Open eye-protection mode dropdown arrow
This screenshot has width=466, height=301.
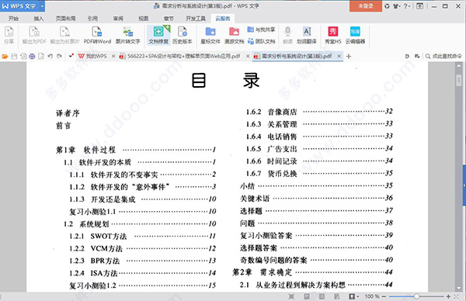point(357,296)
